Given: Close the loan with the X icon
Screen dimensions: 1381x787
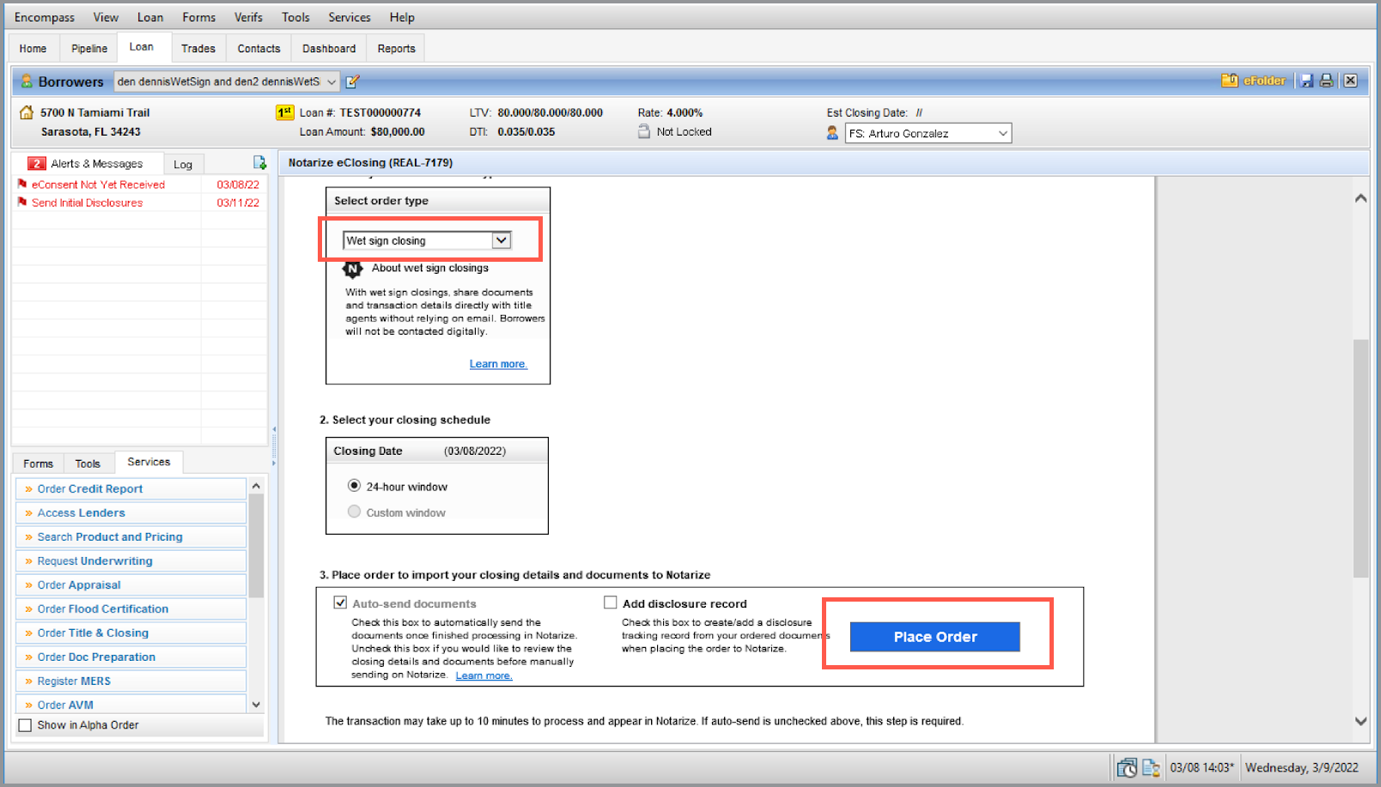Looking at the screenshot, I should tap(1351, 81).
